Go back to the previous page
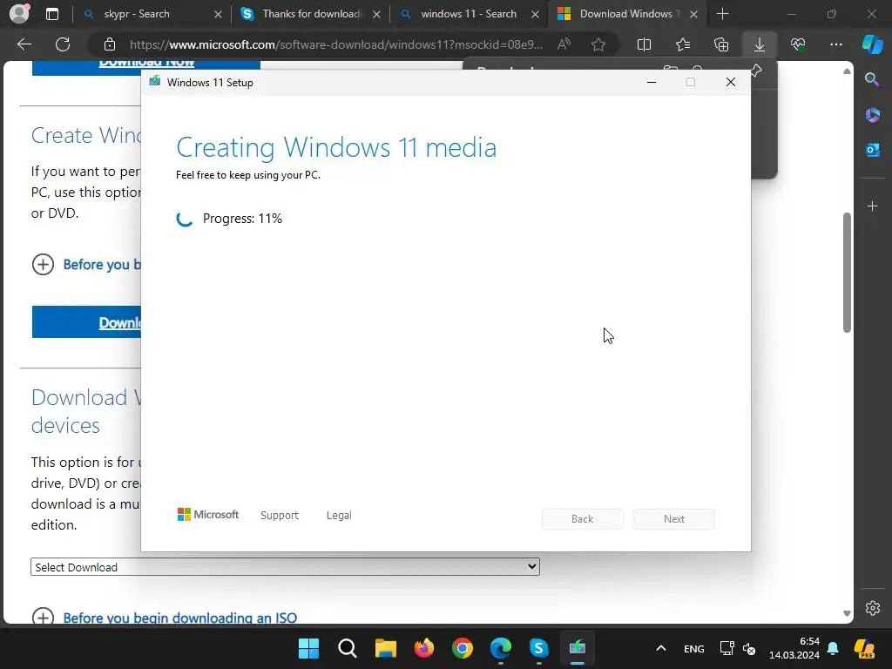 pos(24,44)
